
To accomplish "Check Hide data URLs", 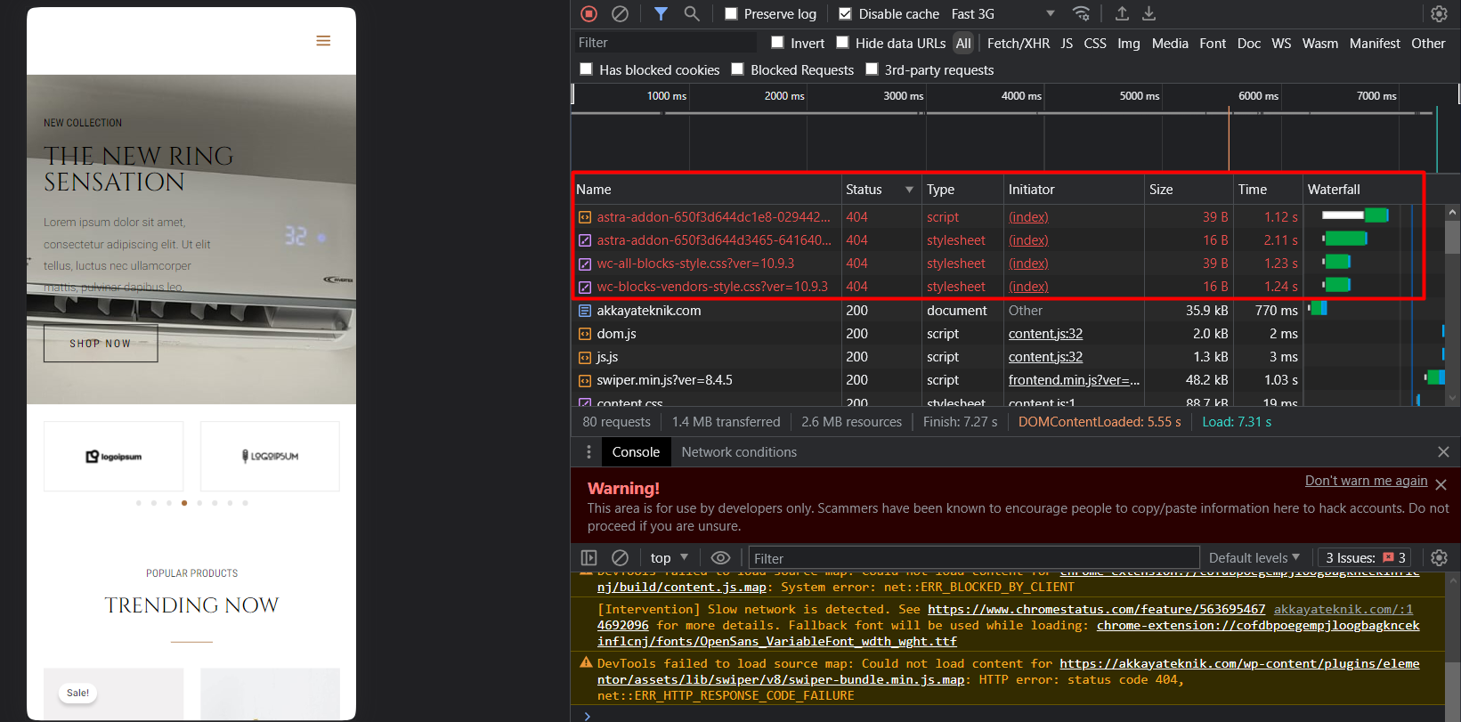I will coord(842,43).
